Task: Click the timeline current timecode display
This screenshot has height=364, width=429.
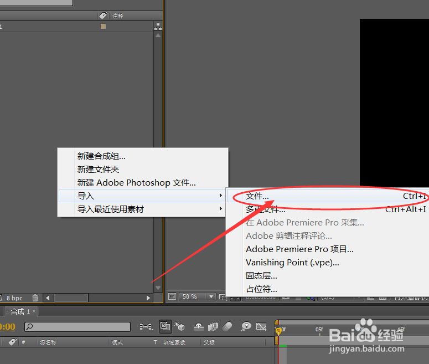Action: [7, 326]
